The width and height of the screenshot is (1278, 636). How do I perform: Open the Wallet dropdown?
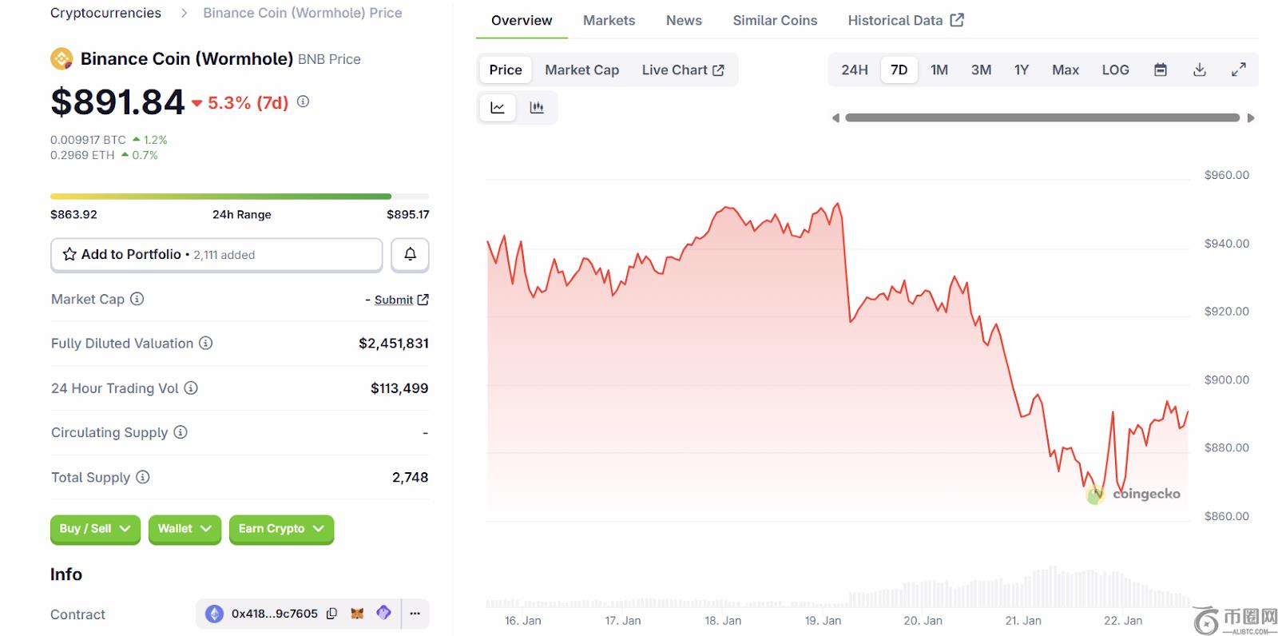pos(185,529)
